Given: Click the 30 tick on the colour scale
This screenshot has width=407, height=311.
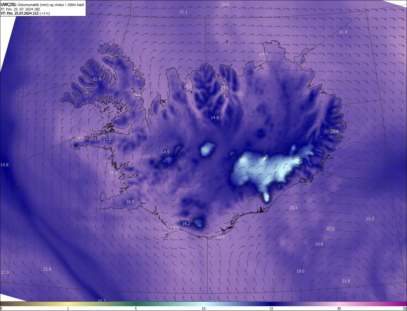Looking at the screenshot, I should click(x=339, y=308).
